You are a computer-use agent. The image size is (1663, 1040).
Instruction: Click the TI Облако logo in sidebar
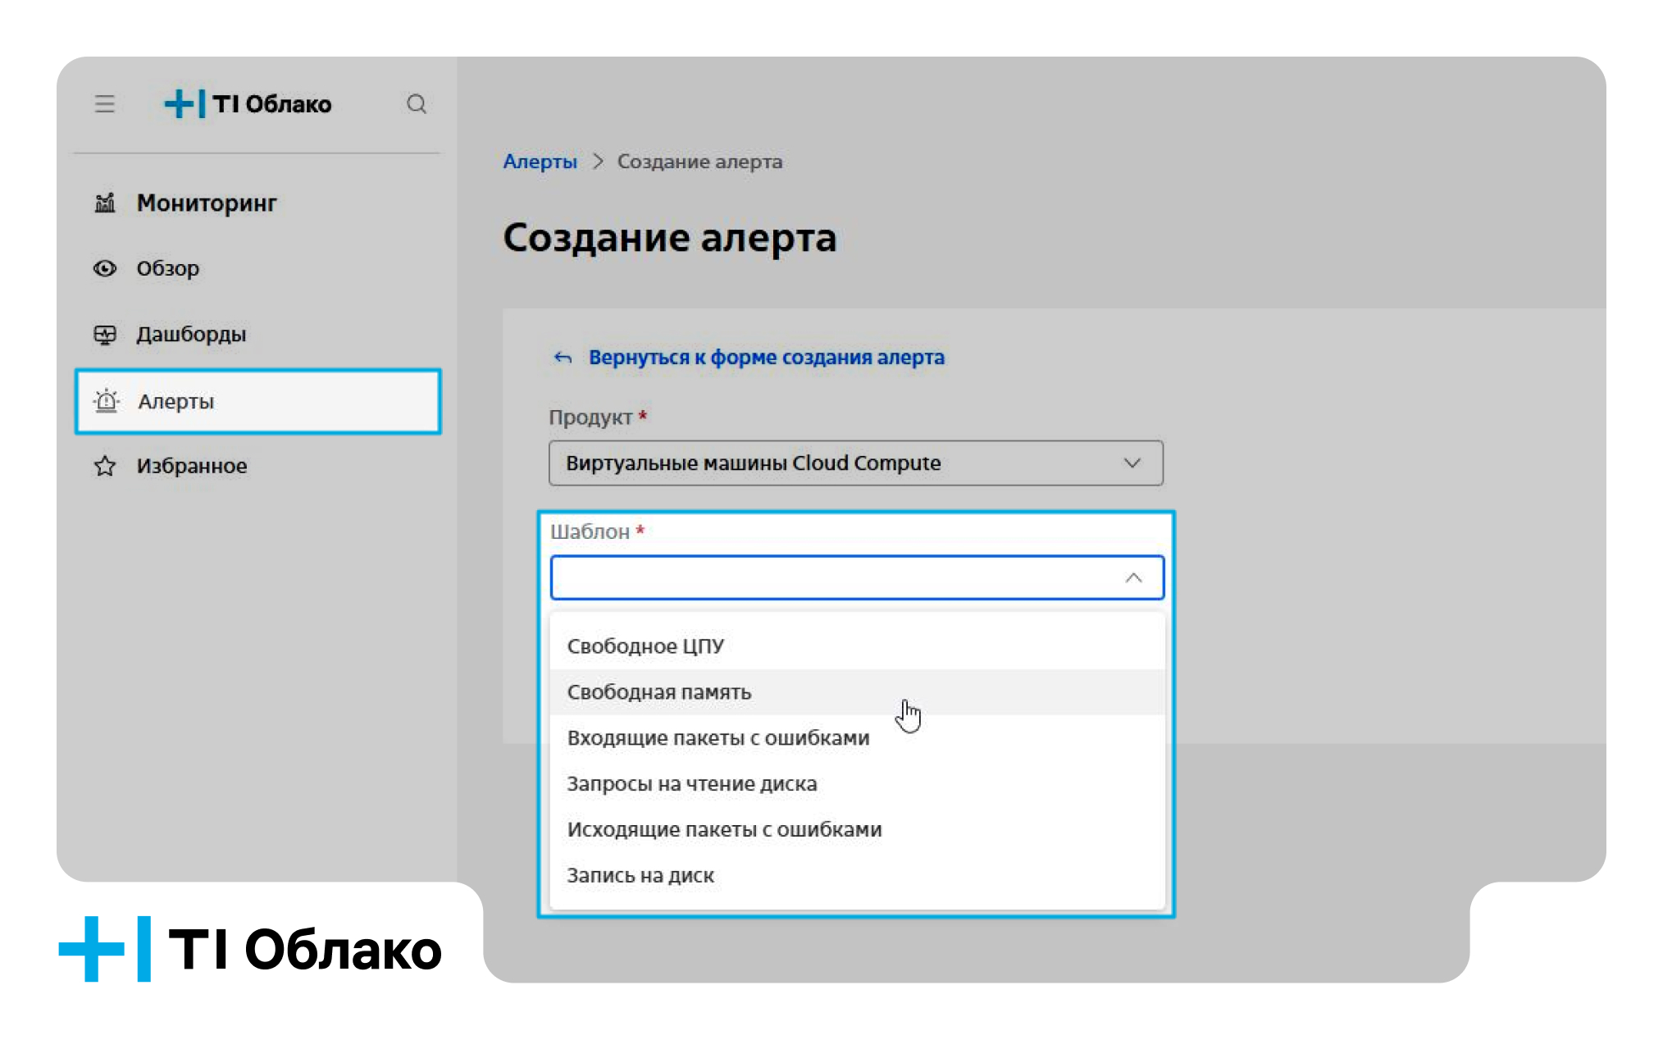coord(248,104)
